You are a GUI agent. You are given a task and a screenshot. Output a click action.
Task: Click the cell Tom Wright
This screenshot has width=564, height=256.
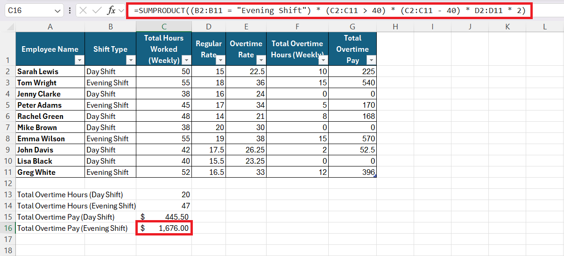[50, 83]
